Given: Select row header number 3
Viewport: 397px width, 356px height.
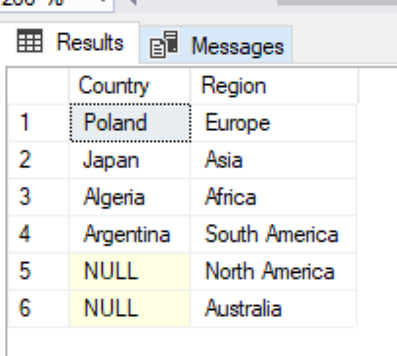Looking at the screenshot, I should pyautogui.click(x=38, y=198).
